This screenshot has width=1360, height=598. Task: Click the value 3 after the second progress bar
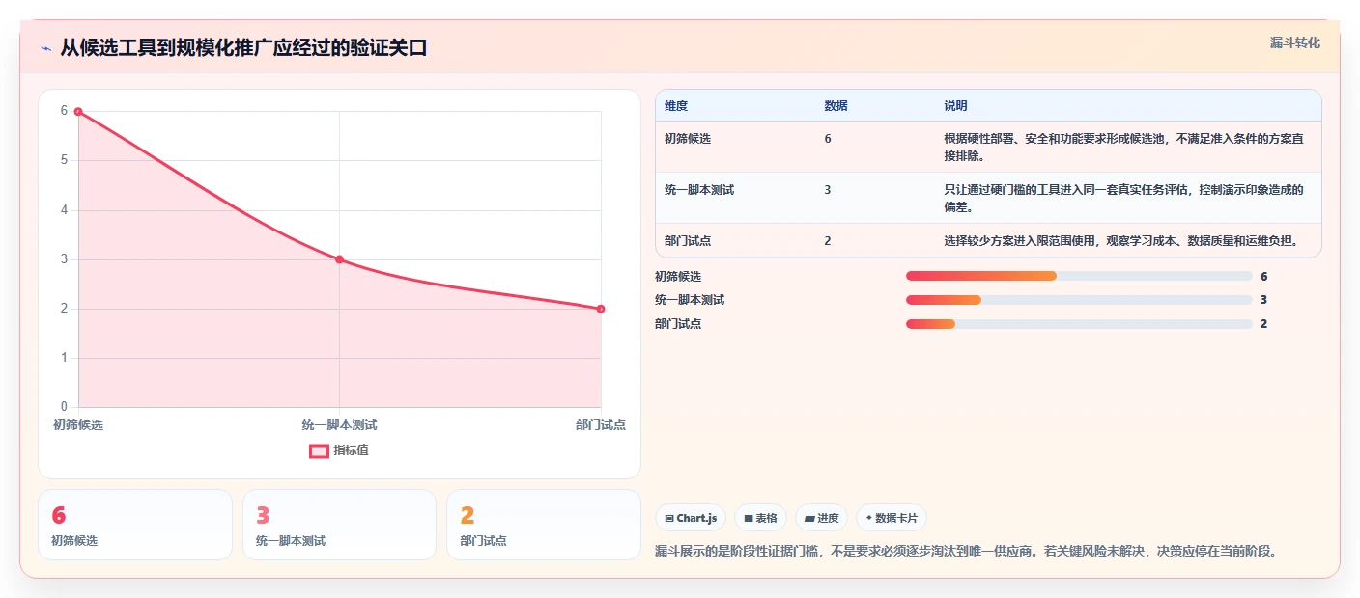(1263, 300)
